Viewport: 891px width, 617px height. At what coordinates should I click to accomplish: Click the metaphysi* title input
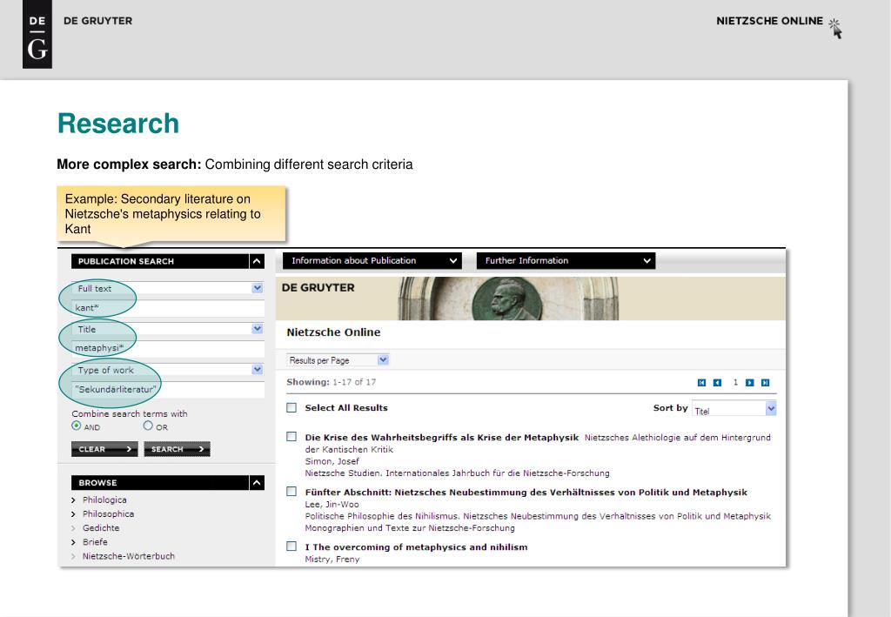[168, 348]
